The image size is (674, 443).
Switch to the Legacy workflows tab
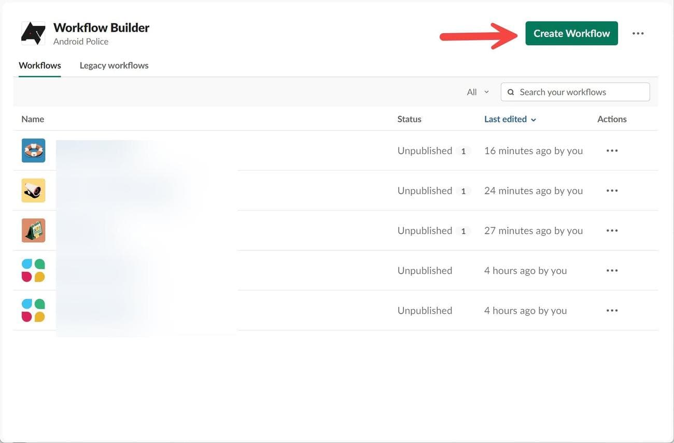114,65
